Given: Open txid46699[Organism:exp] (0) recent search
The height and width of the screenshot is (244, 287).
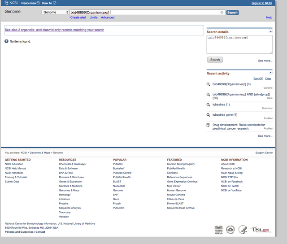Looking at the screenshot, I should 231,84.
